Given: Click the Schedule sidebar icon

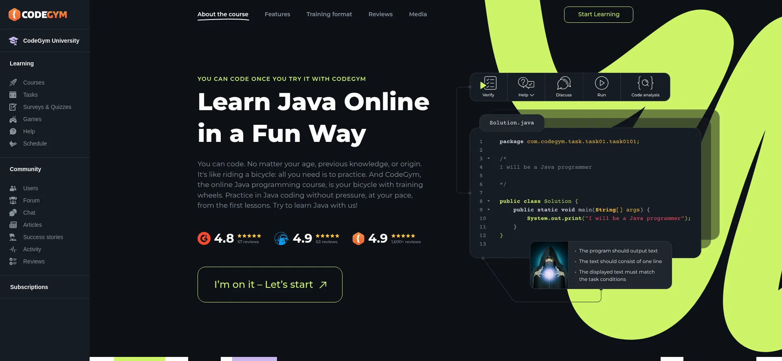Looking at the screenshot, I should (x=13, y=144).
